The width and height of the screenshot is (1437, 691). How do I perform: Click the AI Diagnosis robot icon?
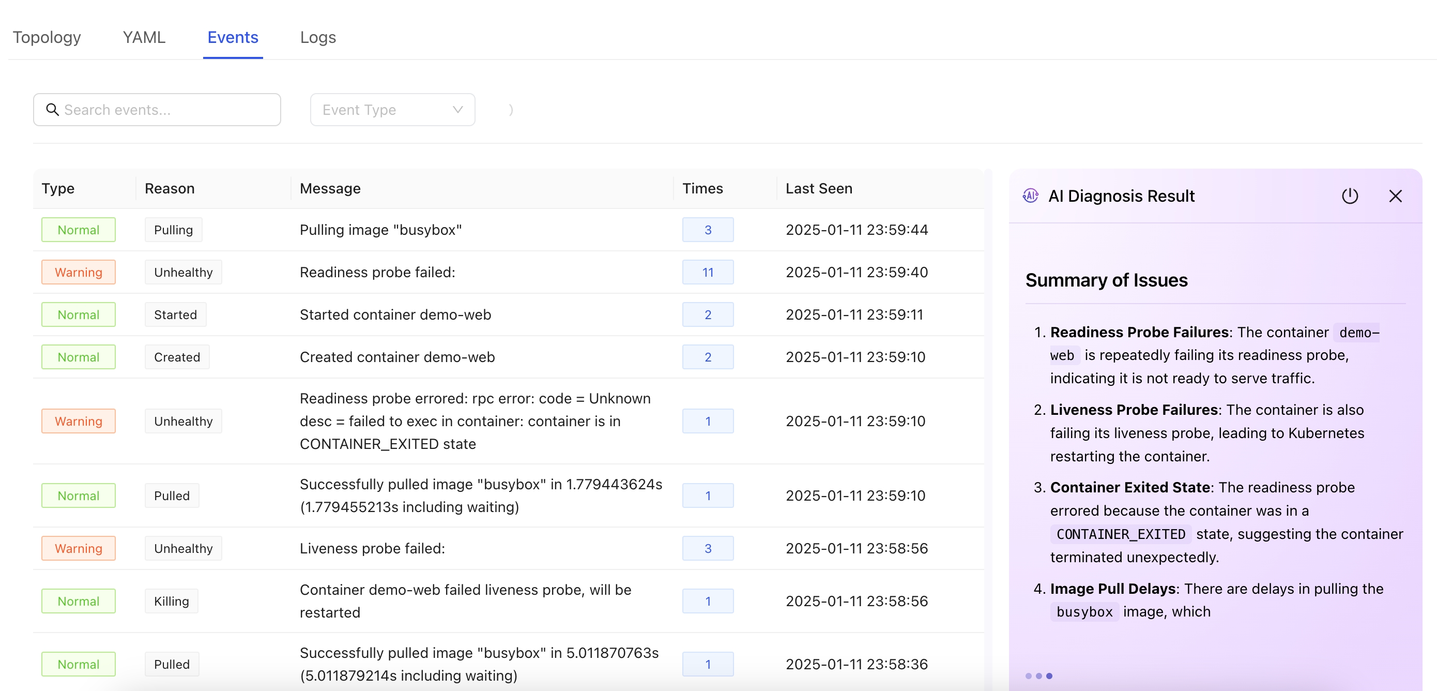tap(1030, 196)
